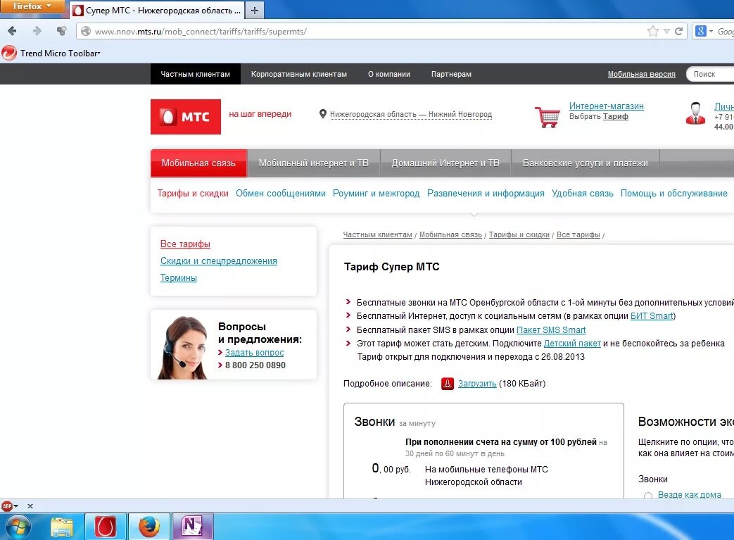The image size is (734, 540).
Task: Open Развлечения и информация submenu
Action: tap(486, 194)
